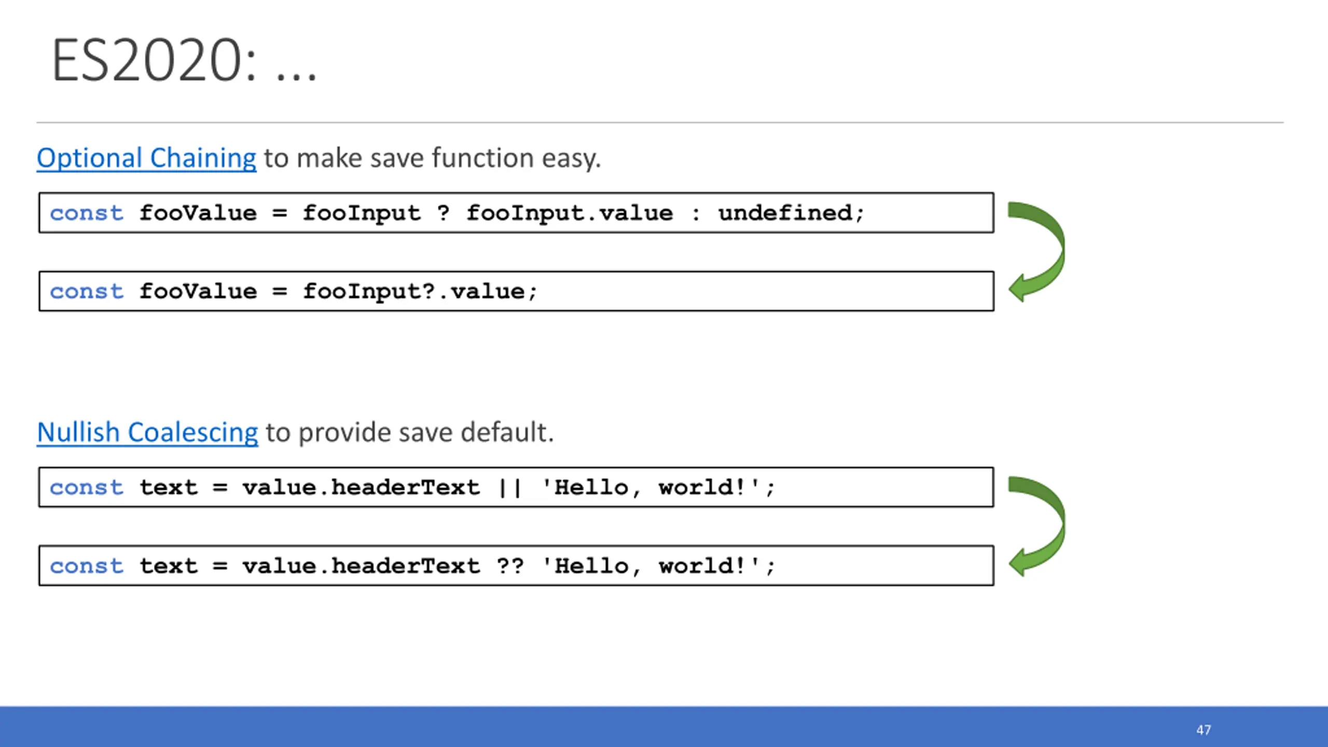The width and height of the screenshot is (1328, 747).
Task: Select the fooInput?.value code box
Action: (516, 291)
